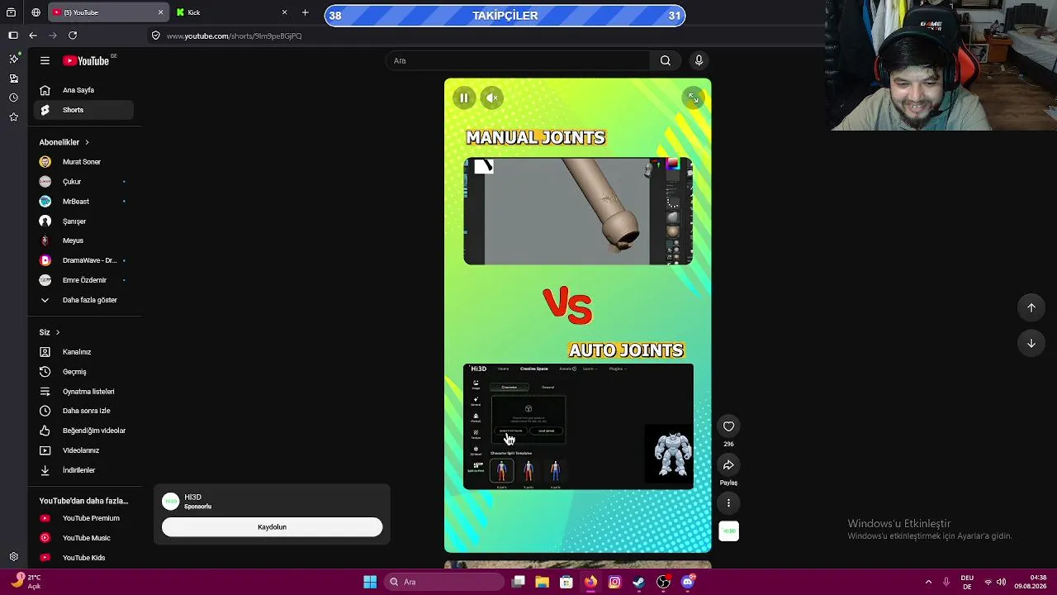View site security shield info
This screenshot has width=1057, height=595.
[155, 36]
